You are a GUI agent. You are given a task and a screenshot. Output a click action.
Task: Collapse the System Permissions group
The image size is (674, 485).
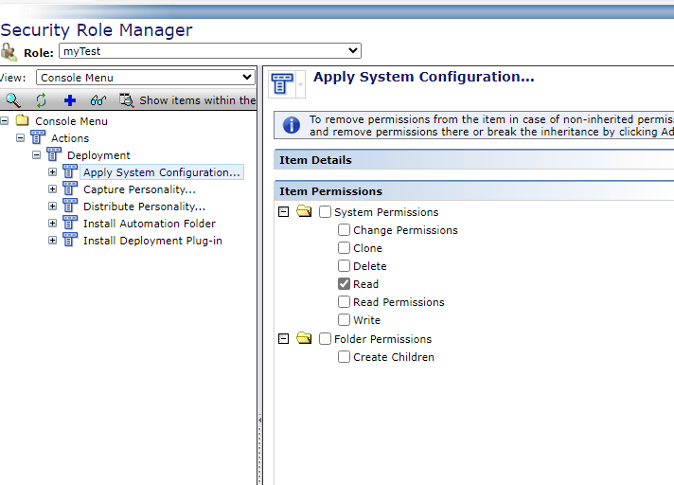click(283, 212)
